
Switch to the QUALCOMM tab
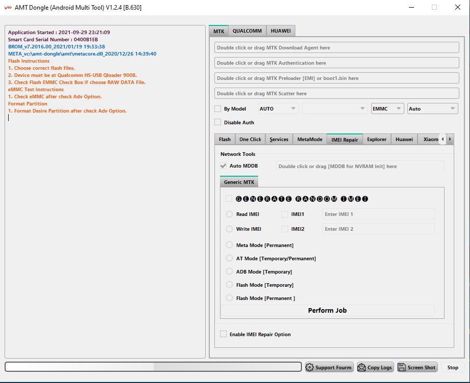click(247, 31)
